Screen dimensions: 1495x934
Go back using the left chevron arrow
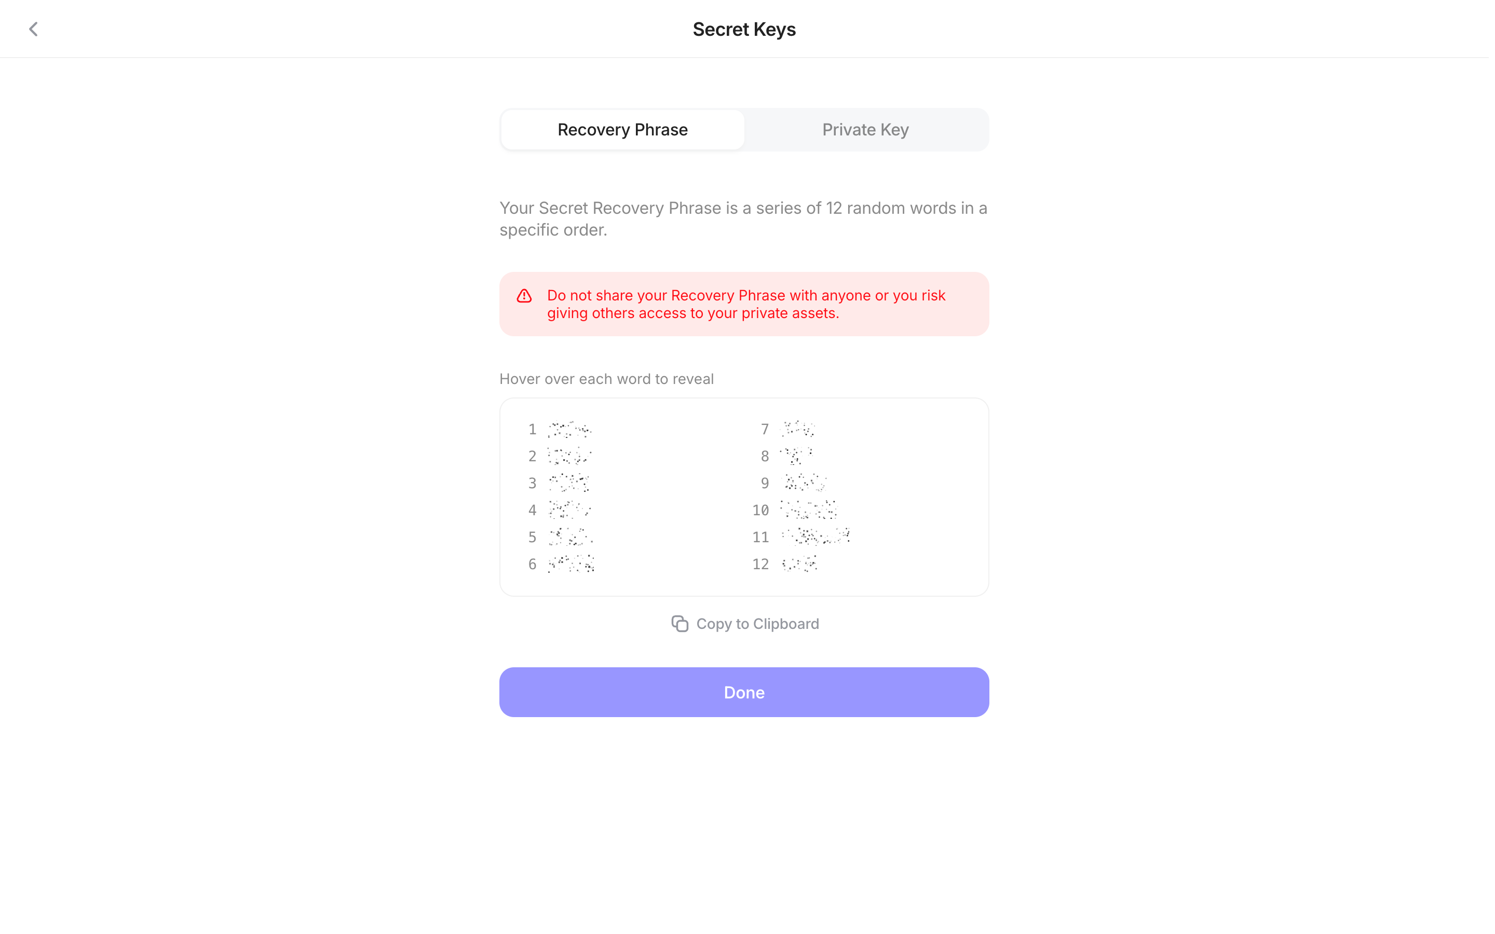[x=33, y=29]
